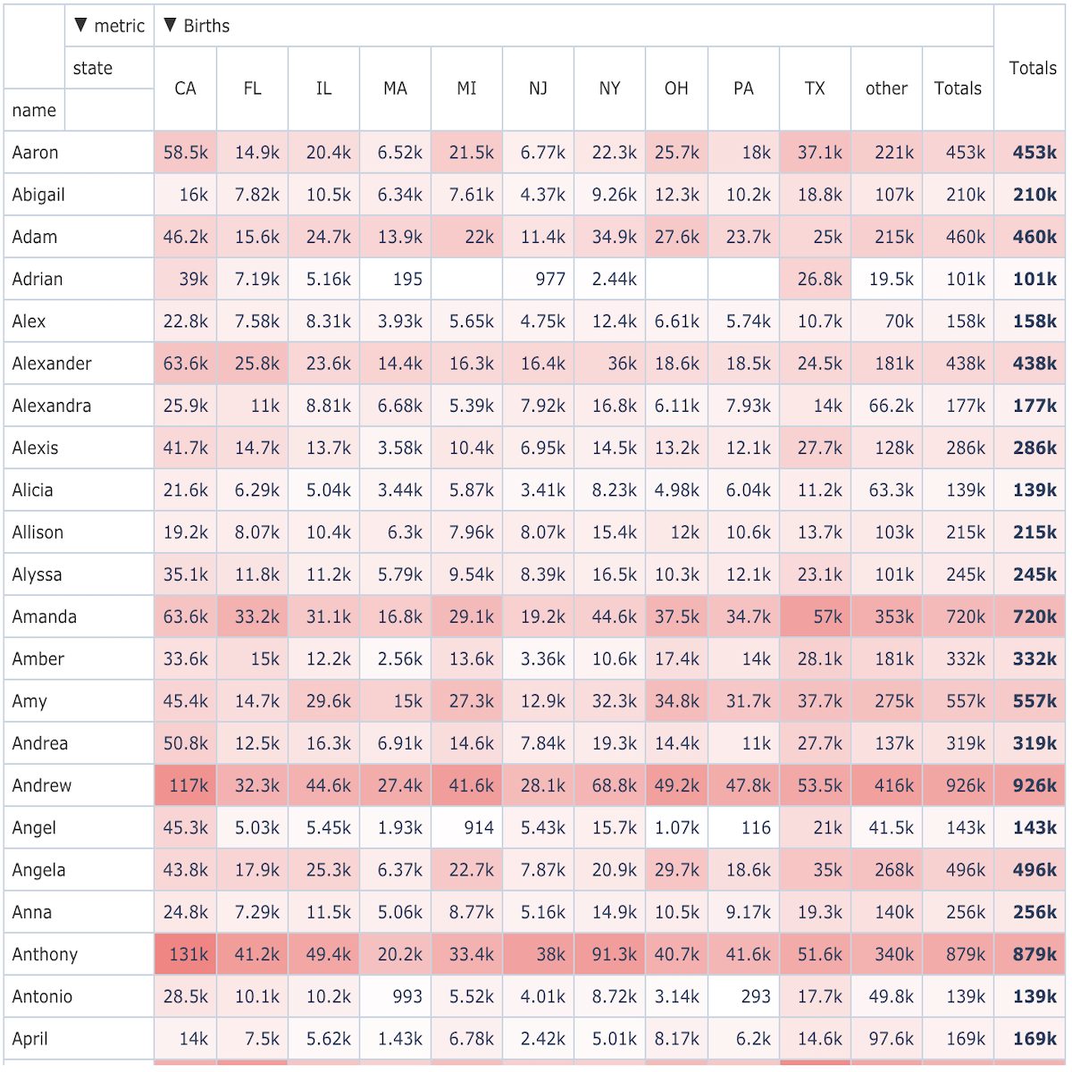Click the 'other' state column header
This screenshot has width=1072, height=1072.
886,88
